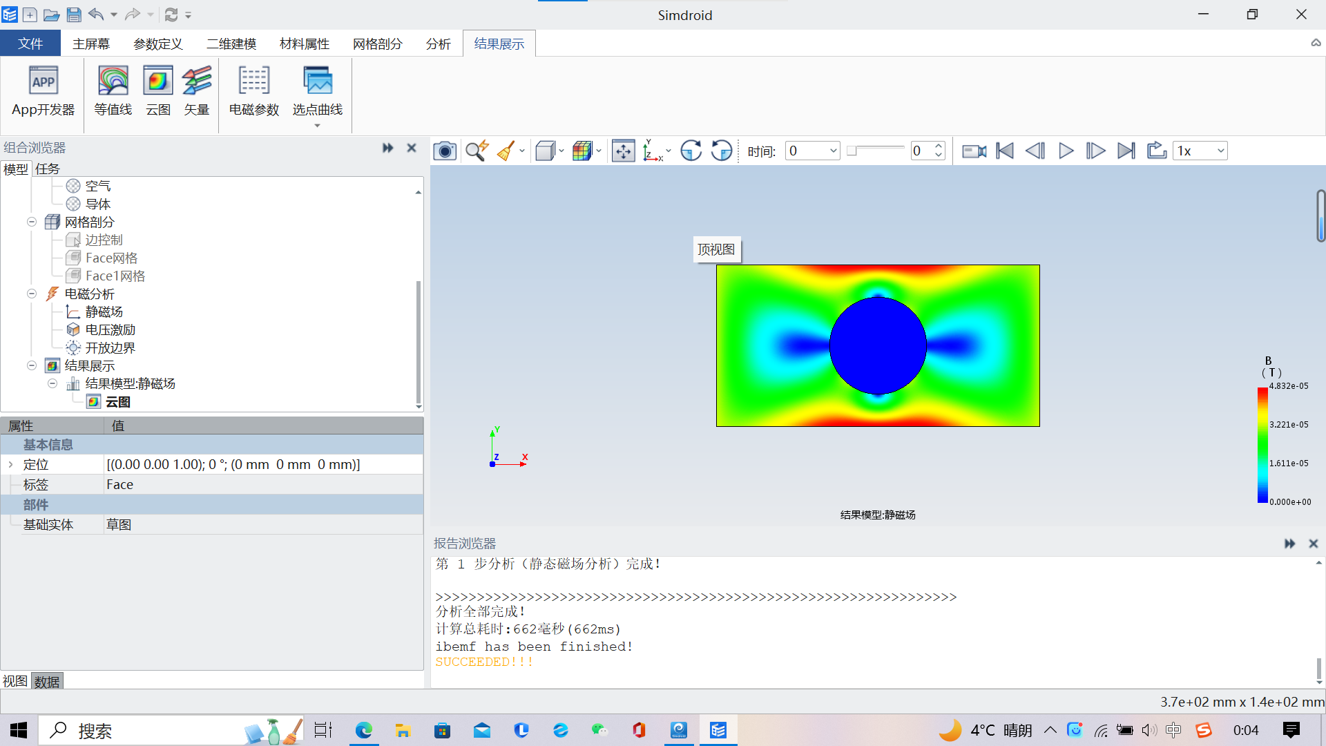Image resolution: width=1326 pixels, height=746 pixels.
Task: Open dropdown arrow beside the mesh cube icon
Action: tap(599, 151)
